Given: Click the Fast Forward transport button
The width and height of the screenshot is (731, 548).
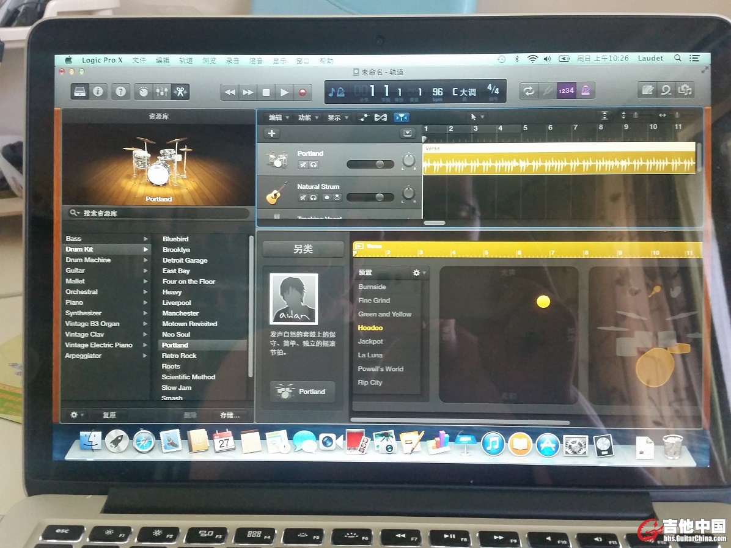Looking at the screenshot, I should tap(248, 92).
